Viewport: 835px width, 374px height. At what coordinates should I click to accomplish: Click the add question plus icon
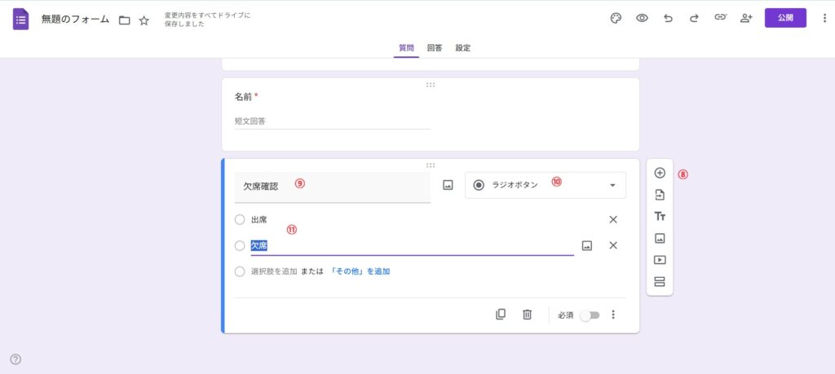pyautogui.click(x=660, y=173)
